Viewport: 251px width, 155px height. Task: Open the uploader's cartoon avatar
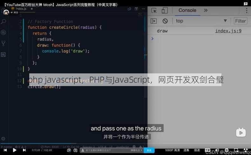[6, 12]
